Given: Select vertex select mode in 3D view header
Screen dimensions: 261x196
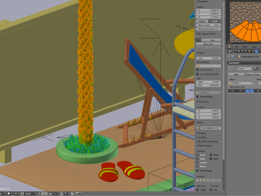Looking at the screenshot, I should click(x=39, y=194).
